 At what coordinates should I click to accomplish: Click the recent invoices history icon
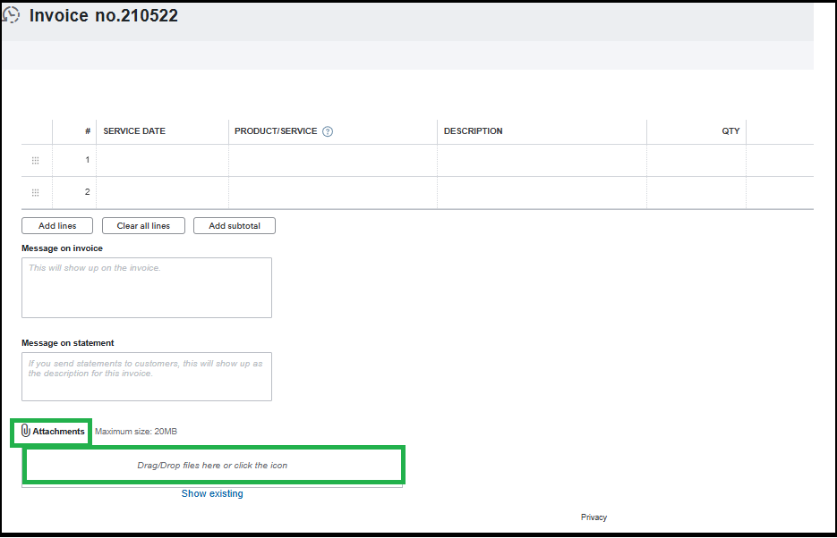tap(12, 15)
